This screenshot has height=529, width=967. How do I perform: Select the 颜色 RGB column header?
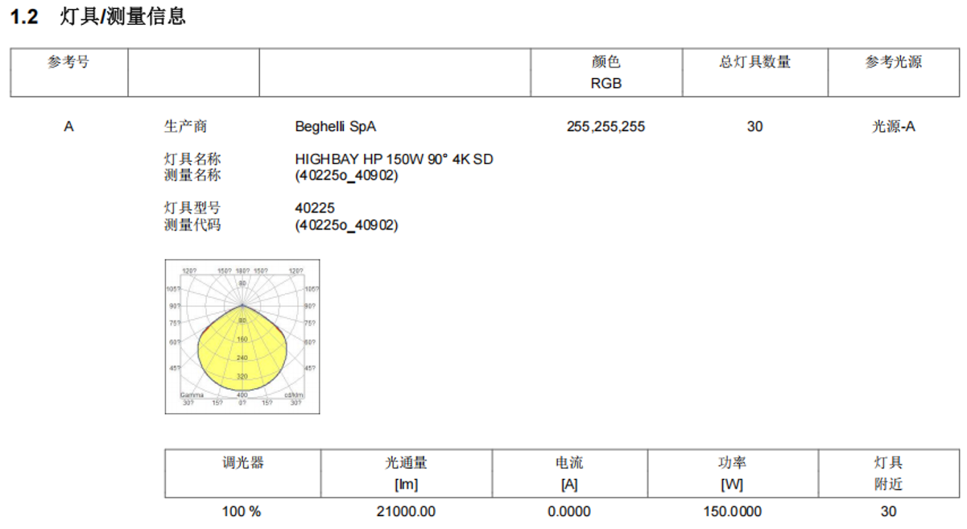click(x=605, y=72)
